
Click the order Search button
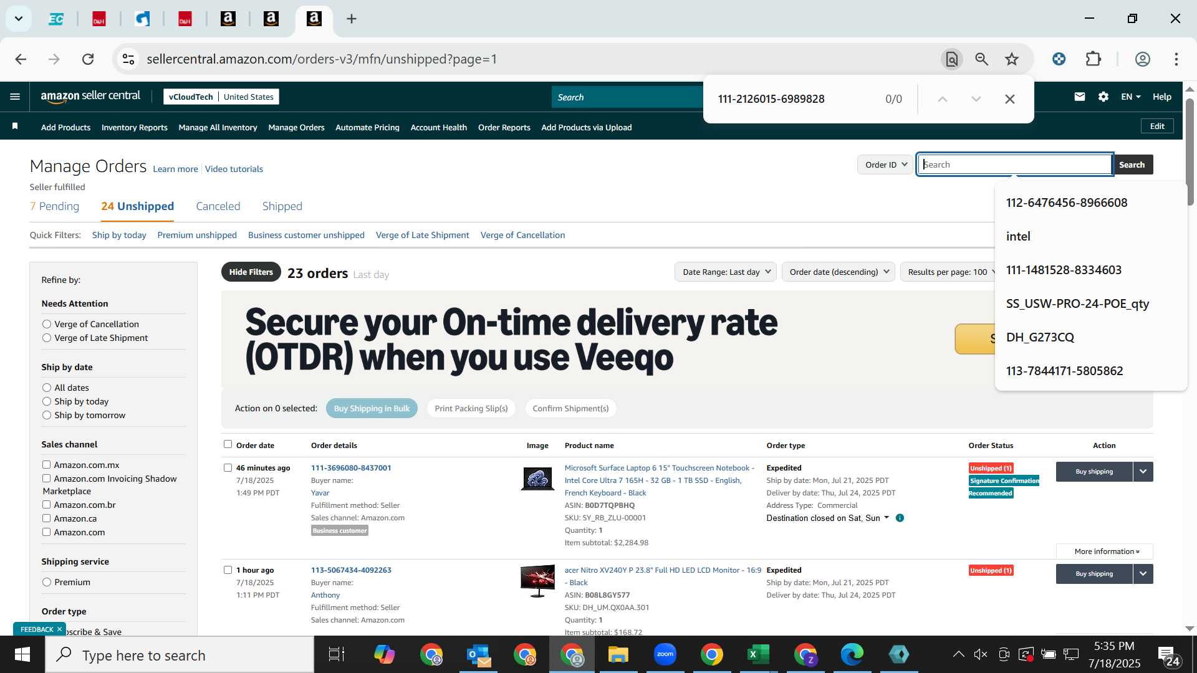(1132, 165)
